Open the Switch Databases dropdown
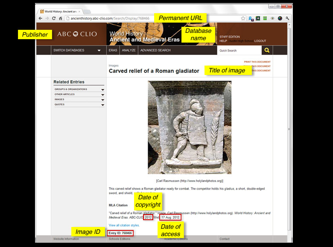 point(77,50)
